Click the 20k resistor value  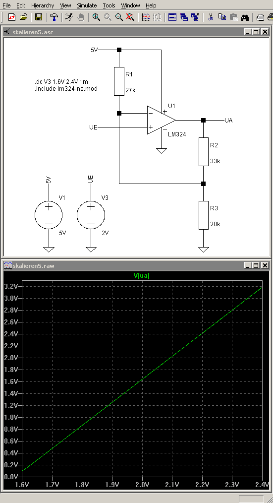click(216, 224)
